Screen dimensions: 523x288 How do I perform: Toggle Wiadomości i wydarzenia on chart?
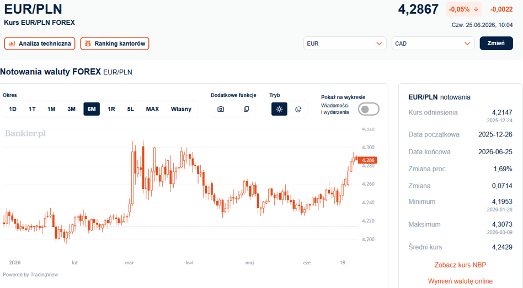(369, 109)
